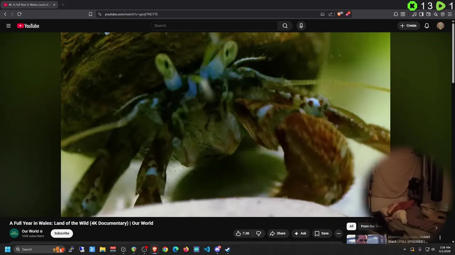Select the From Our World filter chip

(x=372, y=226)
